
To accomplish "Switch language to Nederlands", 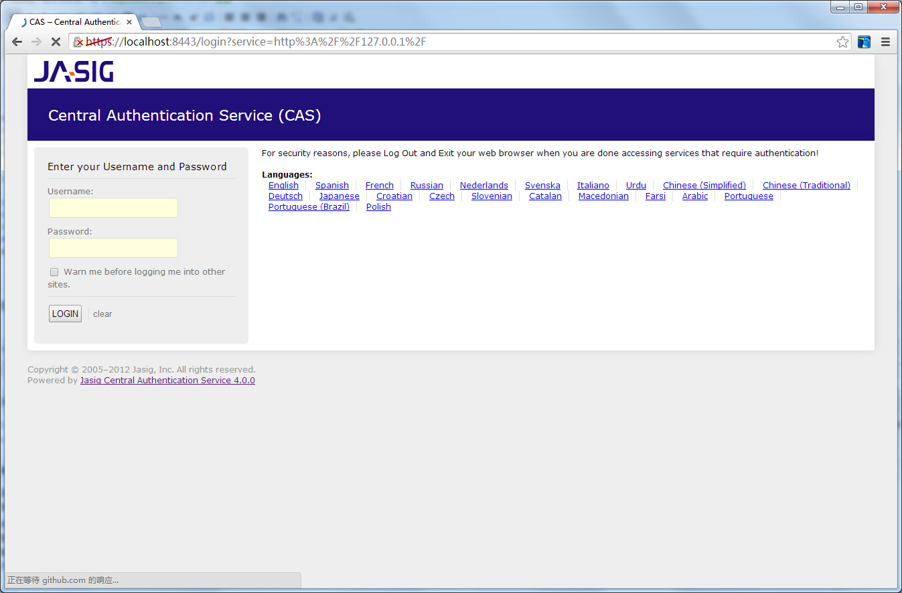I will [484, 186].
